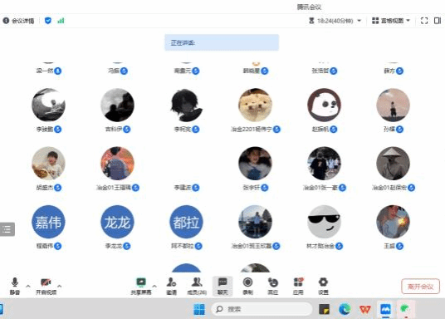Mute the microphone (静音)
The image size is (445, 319).
(15, 286)
